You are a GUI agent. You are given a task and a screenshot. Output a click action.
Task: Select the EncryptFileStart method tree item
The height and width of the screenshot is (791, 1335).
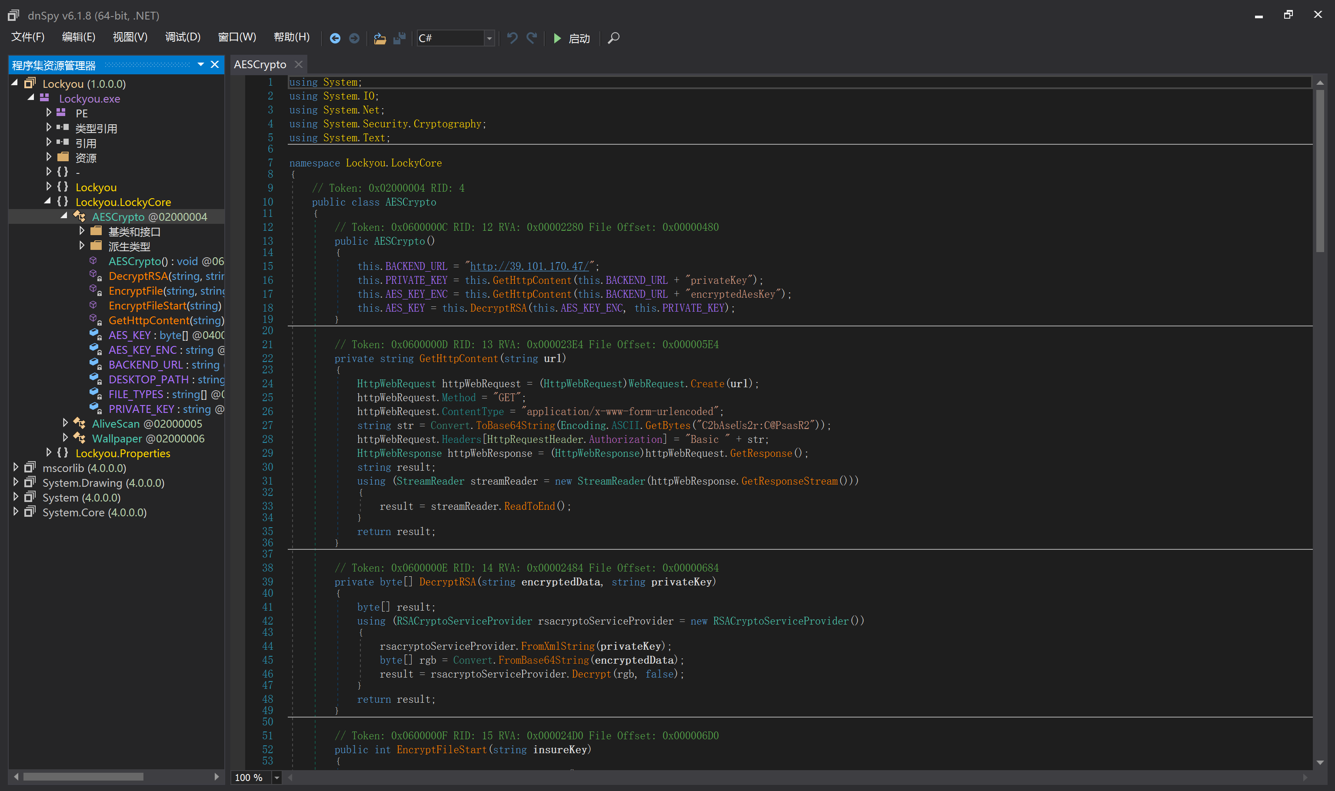(x=165, y=306)
